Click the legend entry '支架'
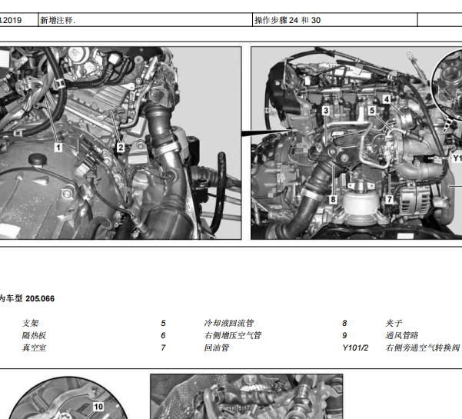The image size is (462, 419). pos(30,323)
